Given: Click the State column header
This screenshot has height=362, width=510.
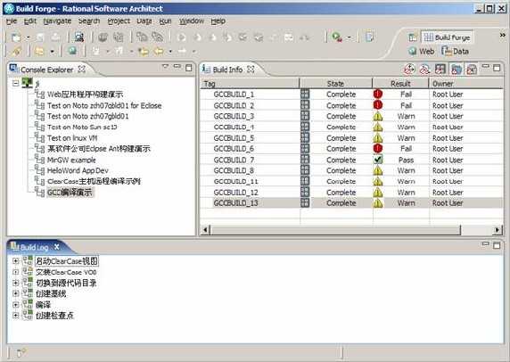Looking at the screenshot, I should click(x=335, y=84).
